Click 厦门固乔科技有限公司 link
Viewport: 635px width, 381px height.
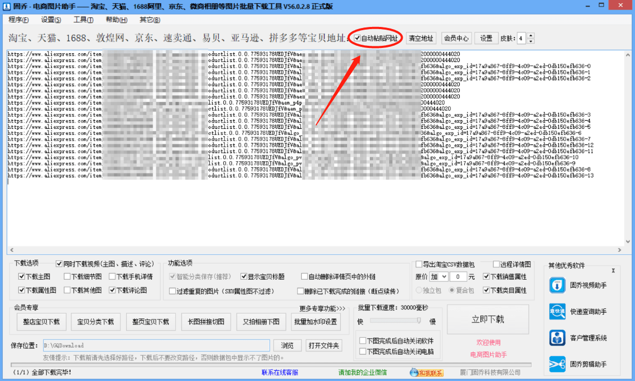click(x=489, y=372)
